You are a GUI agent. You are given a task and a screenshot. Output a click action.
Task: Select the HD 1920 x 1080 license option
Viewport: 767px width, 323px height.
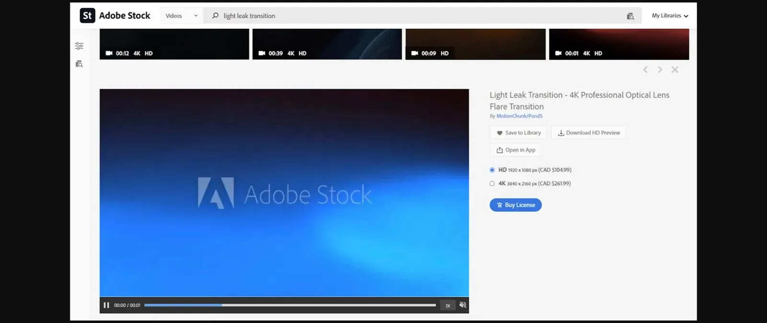tap(492, 170)
